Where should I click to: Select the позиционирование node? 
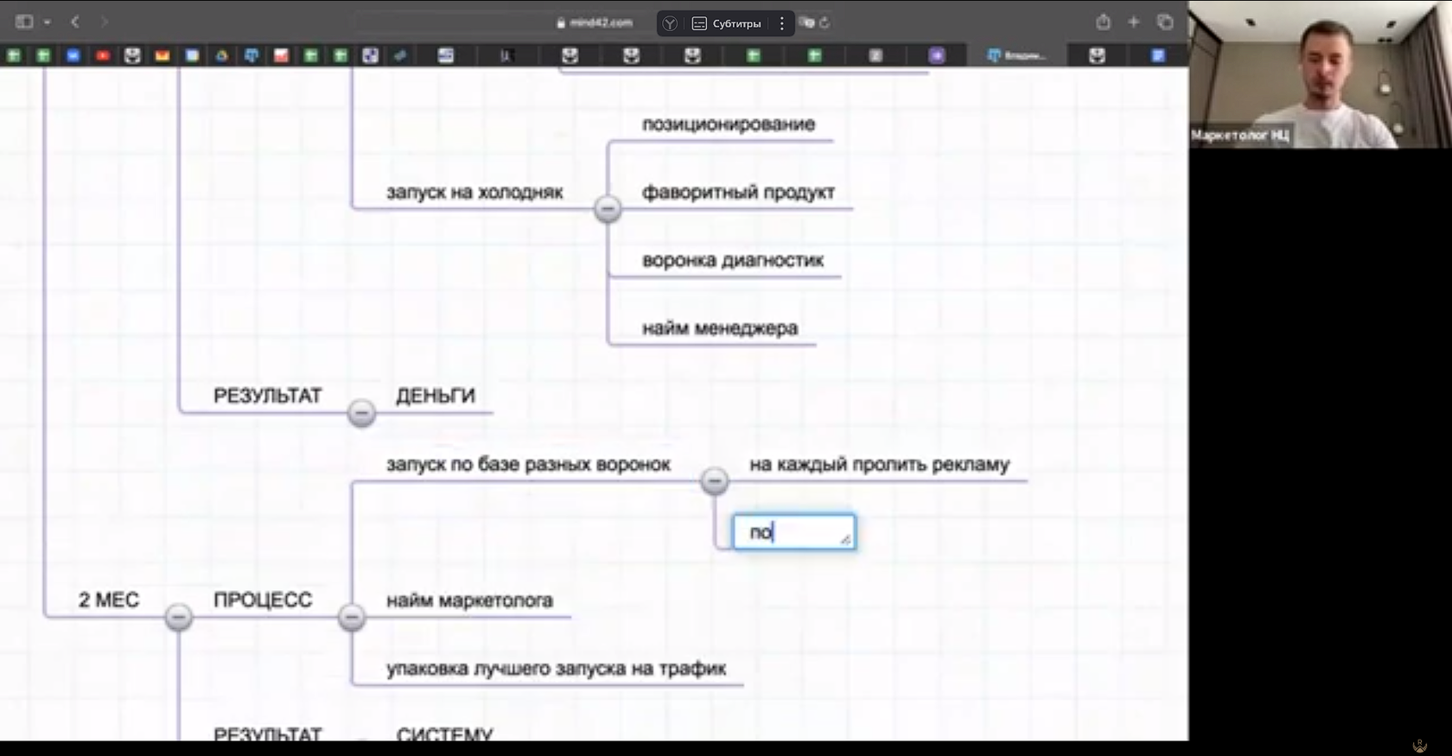tap(729, 124)
